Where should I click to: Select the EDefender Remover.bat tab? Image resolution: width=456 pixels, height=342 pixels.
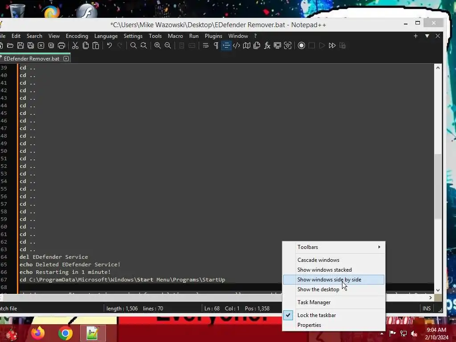pyautogui.click(x=32, y=59)
